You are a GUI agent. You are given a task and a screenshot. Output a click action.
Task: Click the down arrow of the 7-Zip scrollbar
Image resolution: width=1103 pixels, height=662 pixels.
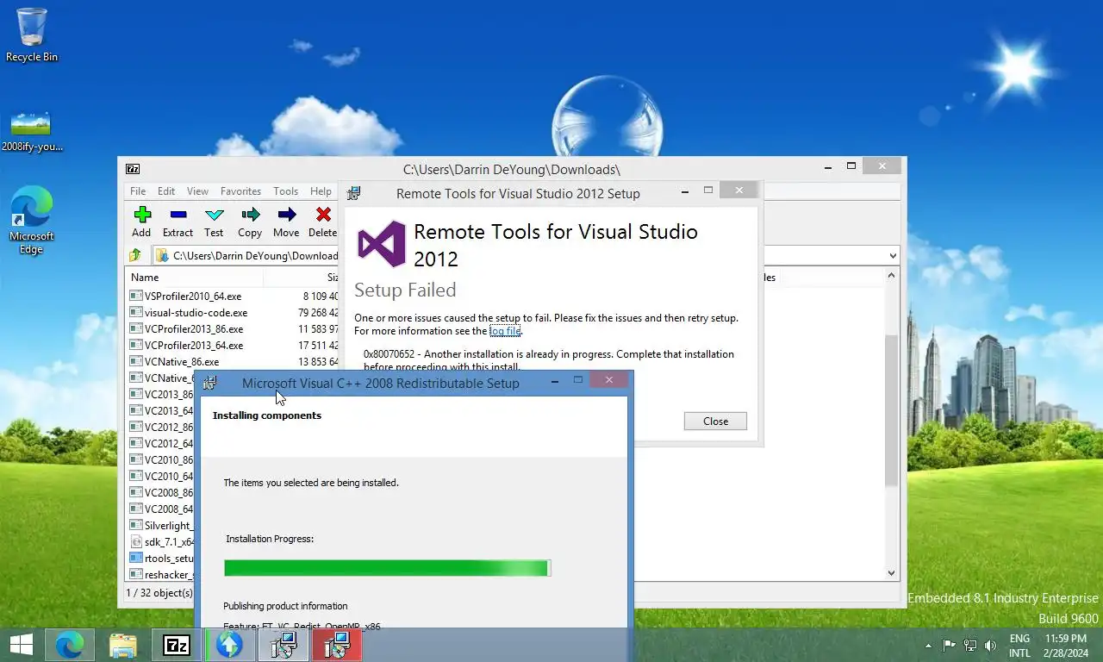(x=892, y=573)
